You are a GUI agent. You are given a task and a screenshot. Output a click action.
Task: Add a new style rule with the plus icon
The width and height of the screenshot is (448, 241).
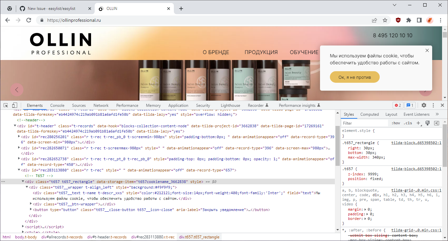click(418, 123)
